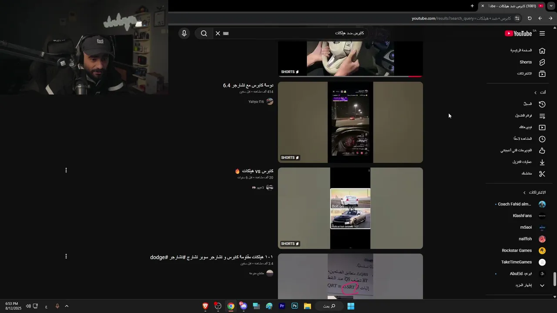557x313 pixels.
Task: Click the taskbar search box
Action: click(329, 306)
